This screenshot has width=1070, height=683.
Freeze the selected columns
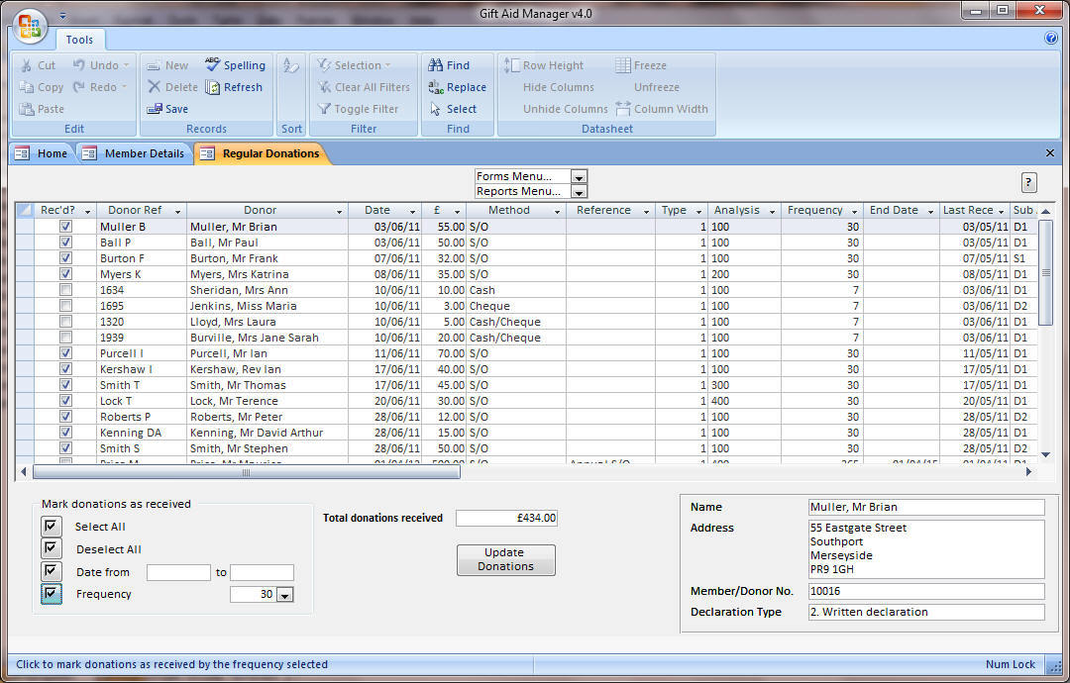pos(641,65)
